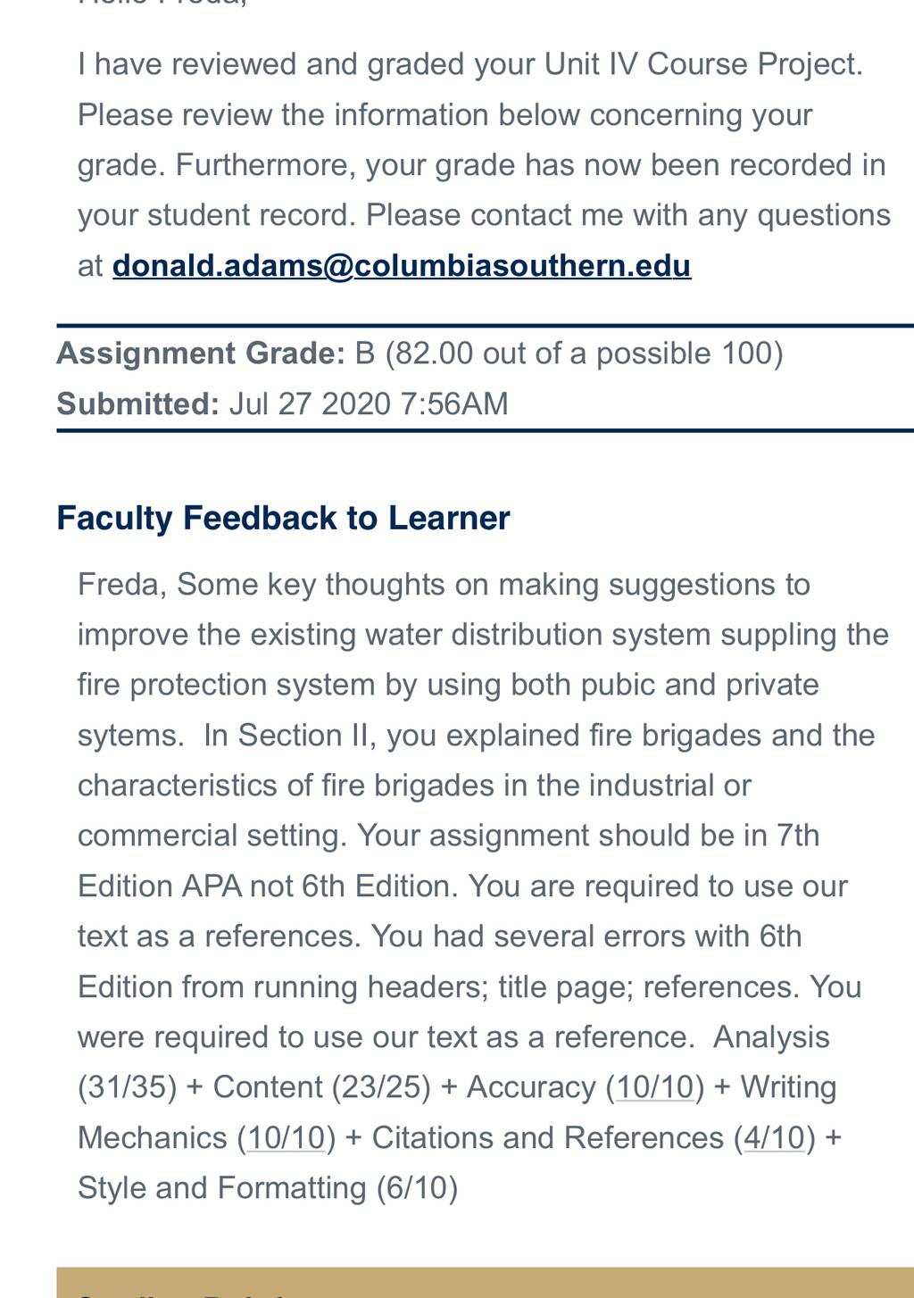Click the Submitted label
Viewport: 914px width, 1298px height.
point(137,404)
